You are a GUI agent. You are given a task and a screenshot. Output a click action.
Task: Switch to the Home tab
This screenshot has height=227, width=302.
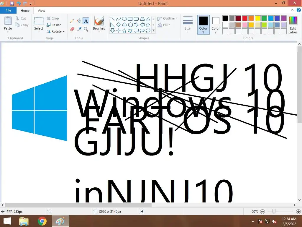[x=25, y=11]
